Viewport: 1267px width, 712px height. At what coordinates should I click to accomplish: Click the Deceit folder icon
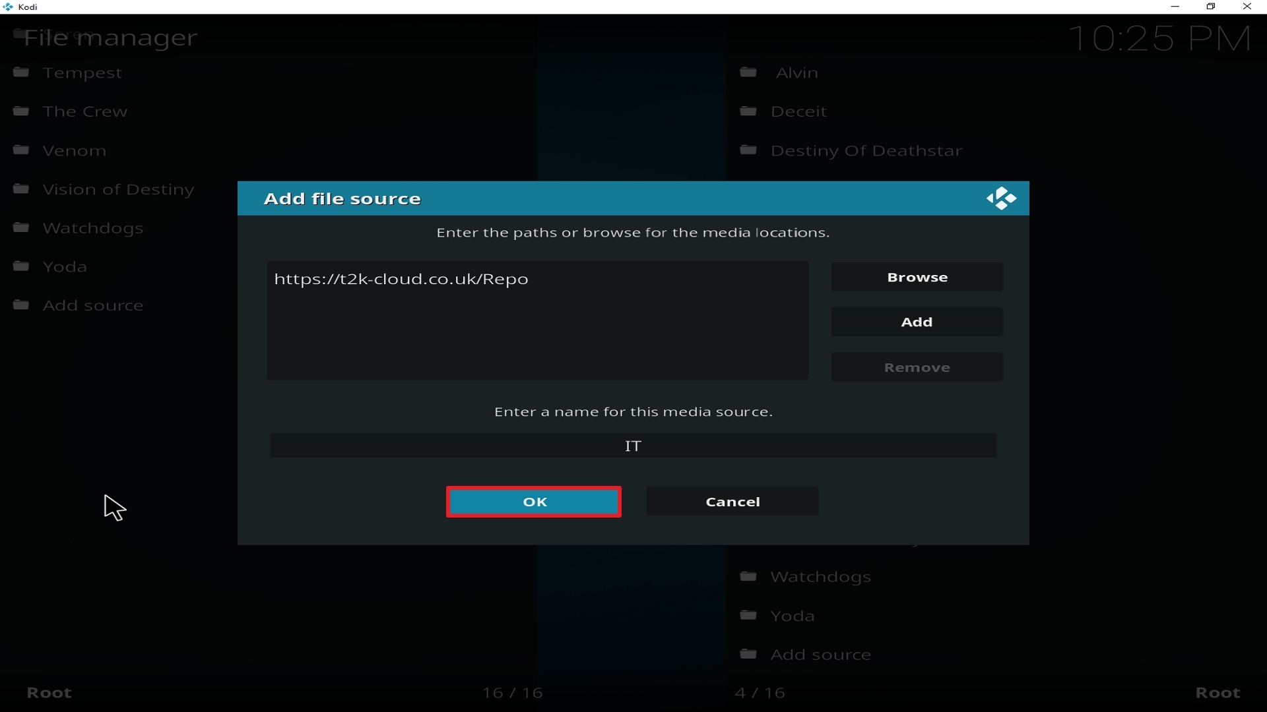pyautogui.click(x=748, y=111)
